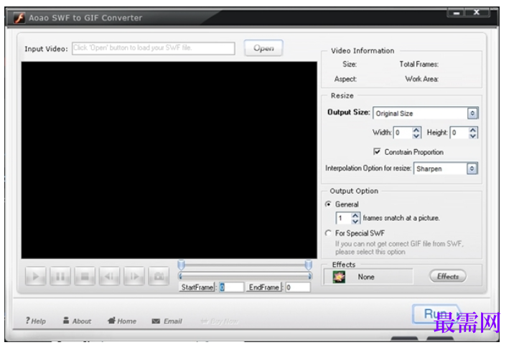Expand the Interpolation Option dropdown
The width and height of the screenshot is (514, 345).
(x=472, y=169)
